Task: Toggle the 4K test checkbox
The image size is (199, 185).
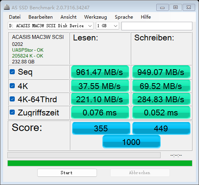Action: [x=12, y=86]
